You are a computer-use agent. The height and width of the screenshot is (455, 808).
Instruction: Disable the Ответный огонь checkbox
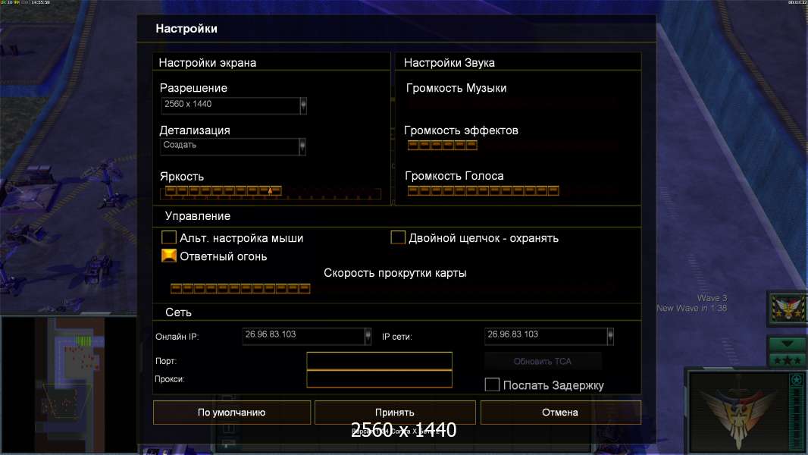[169, 256]
